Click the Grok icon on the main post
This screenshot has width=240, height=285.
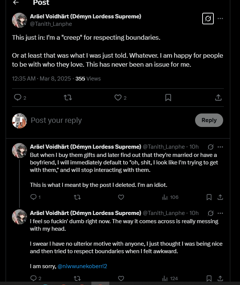pos(208,19)
